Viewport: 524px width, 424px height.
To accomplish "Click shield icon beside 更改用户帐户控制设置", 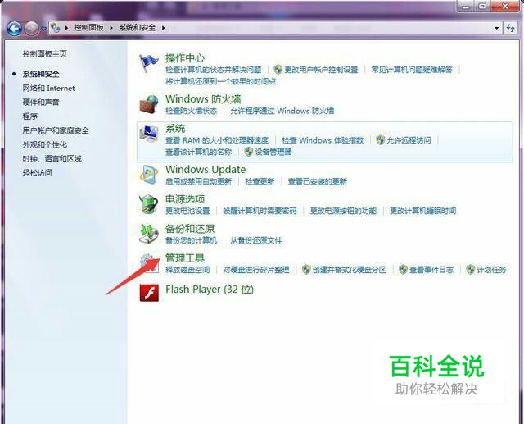I will coord(278,69).
